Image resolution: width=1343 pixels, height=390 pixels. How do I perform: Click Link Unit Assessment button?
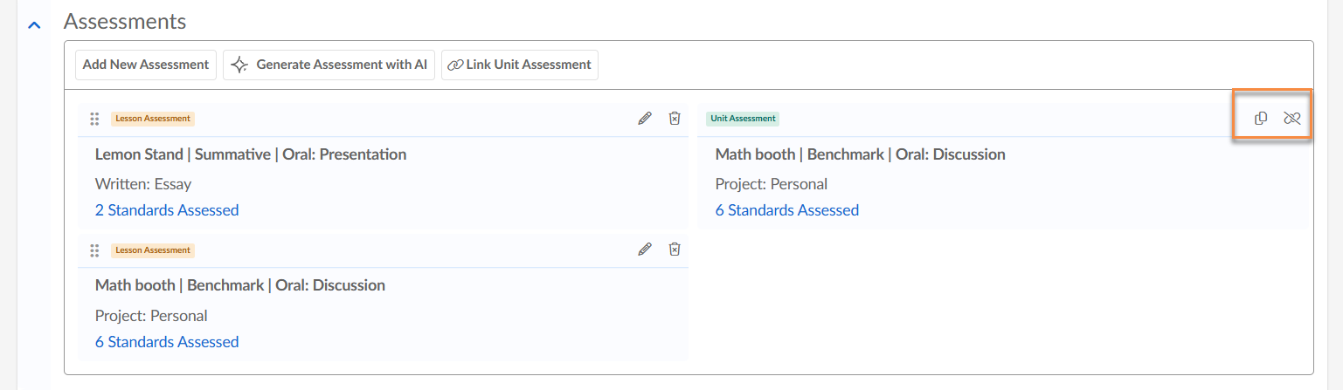pos(520,65)
